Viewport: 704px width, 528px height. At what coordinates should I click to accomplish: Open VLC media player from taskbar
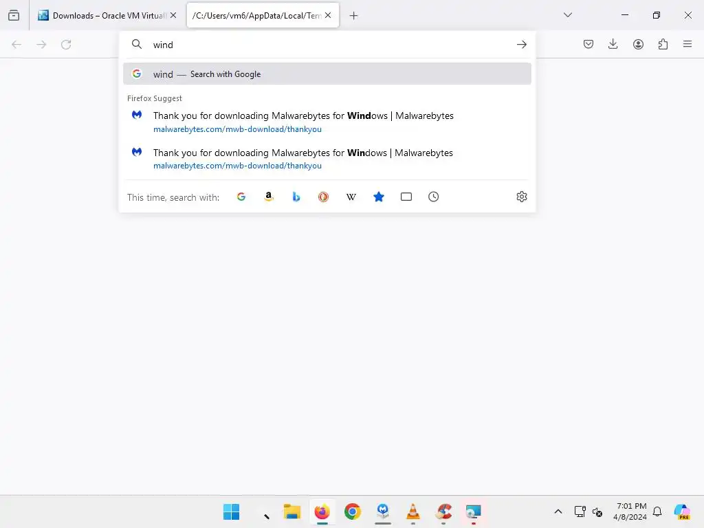point(413,511)
